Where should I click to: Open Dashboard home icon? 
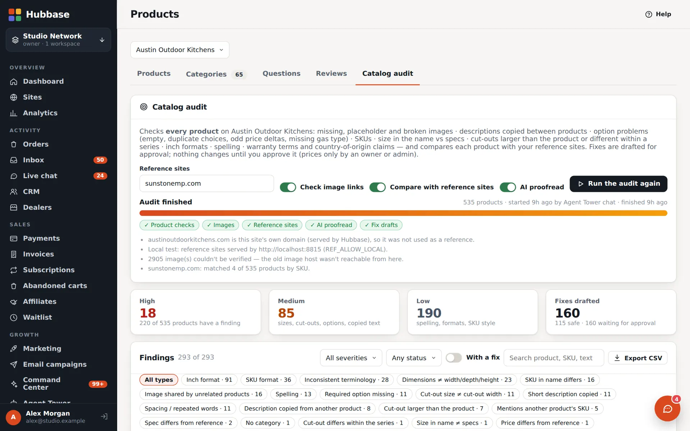[14, 82]
